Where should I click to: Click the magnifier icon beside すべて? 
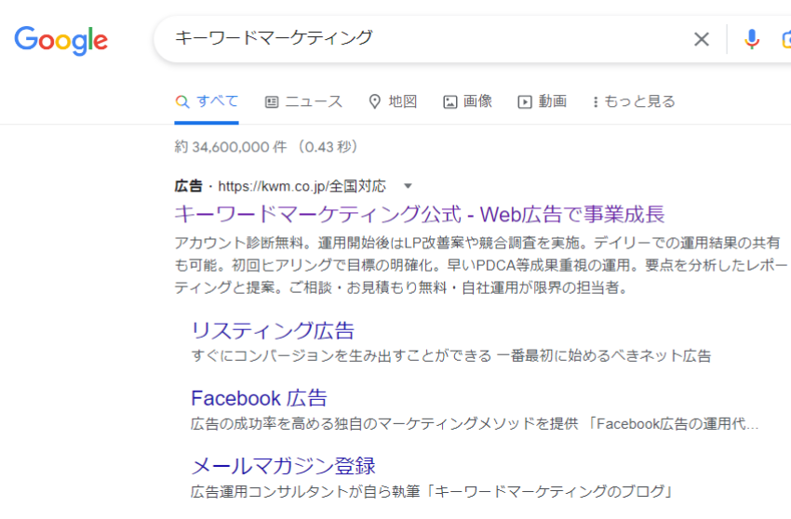[x=182, y=102]
